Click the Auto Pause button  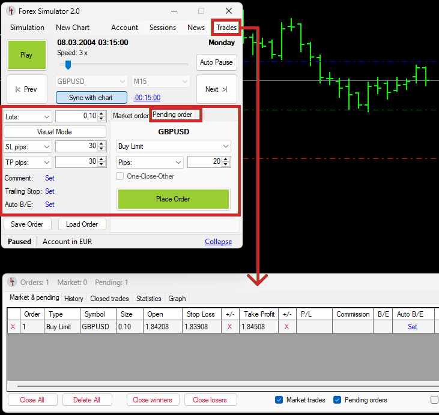pos(217,62)
